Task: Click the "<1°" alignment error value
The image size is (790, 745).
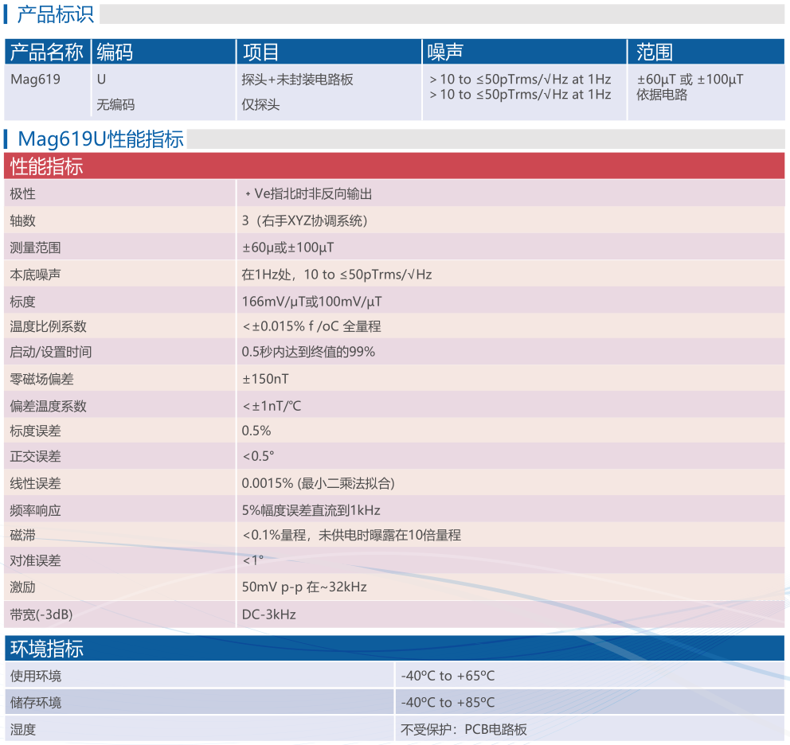Action: click(253, 560)
